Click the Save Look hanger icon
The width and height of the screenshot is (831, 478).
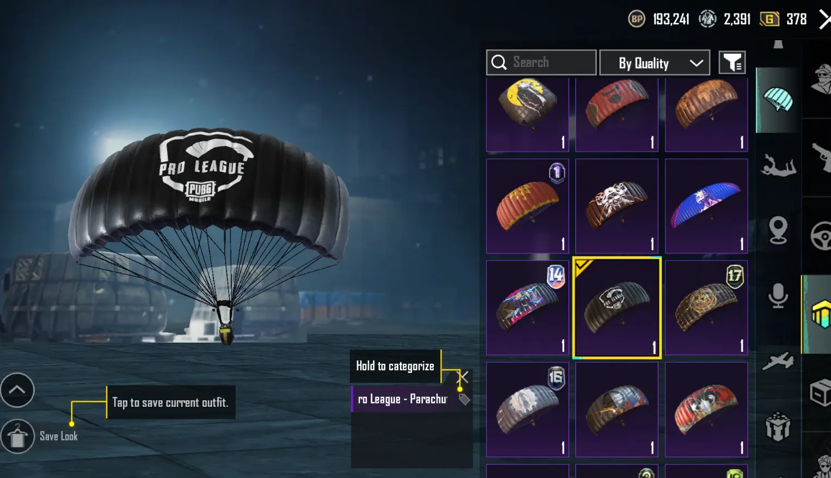(x=17, y=436)
